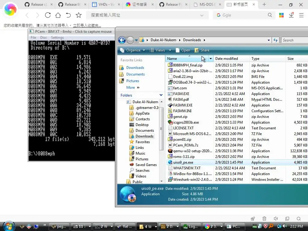This screenshot has width=308, height=231.
Task: Switch to the 证书错误 browser tab
Action: (x=139, y=4)
